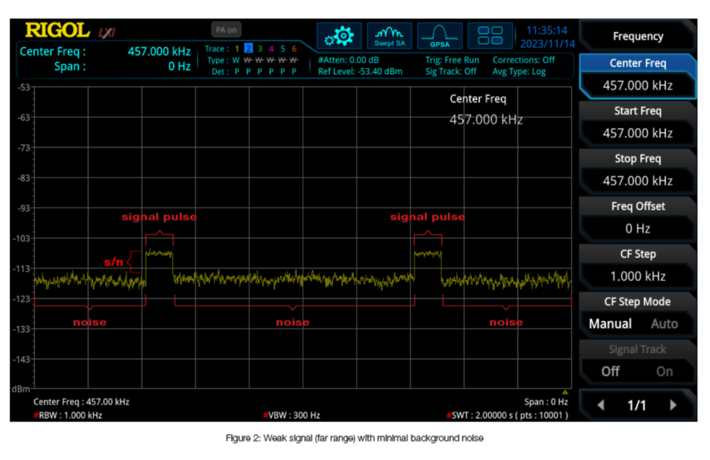The height and width of the screenshot is (460, 710).
Task: Click the Freq Offset 0 Hz field
Action: pyautogui.click(x=637, y=228)
